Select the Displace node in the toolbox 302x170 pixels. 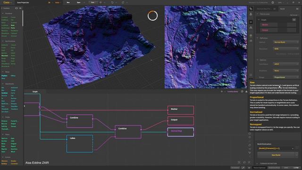(4, 76)
